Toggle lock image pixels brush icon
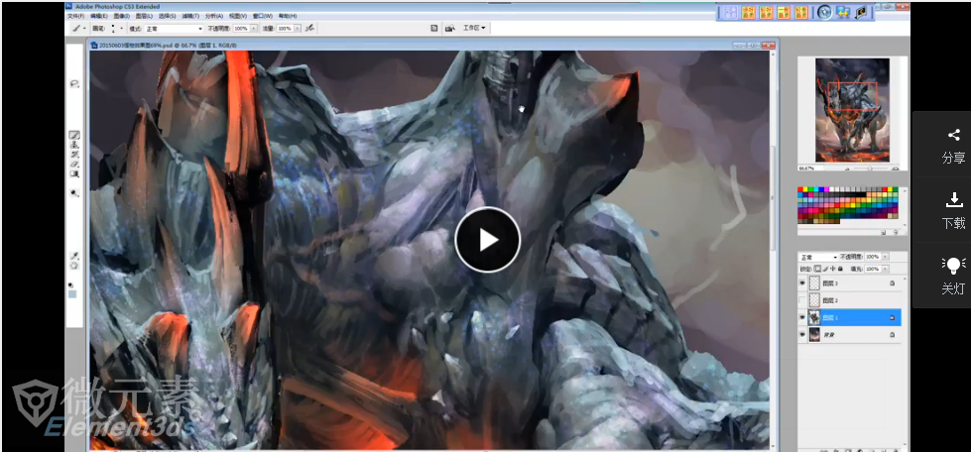The height and width of the screenshot is (452, 971). click(825, 269)
